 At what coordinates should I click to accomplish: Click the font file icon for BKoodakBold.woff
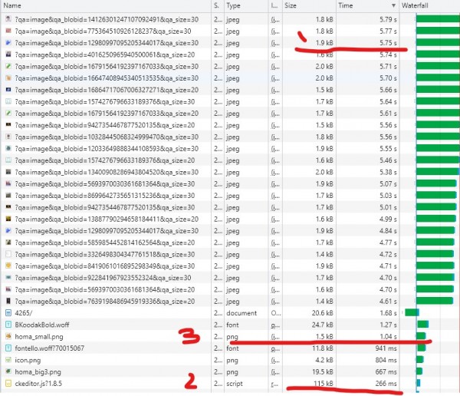pyautogui.click(x=7, y=324)
